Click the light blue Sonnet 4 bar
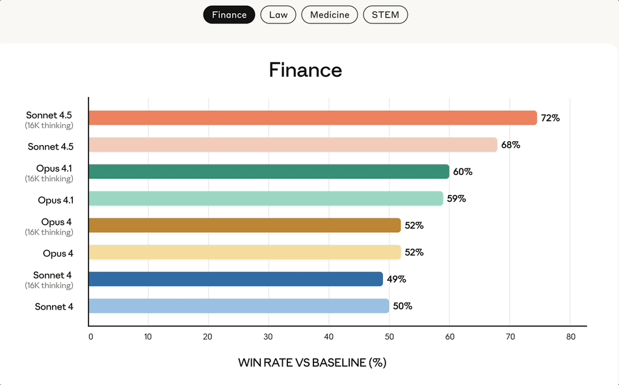619x385 pixels. (239, 306)
